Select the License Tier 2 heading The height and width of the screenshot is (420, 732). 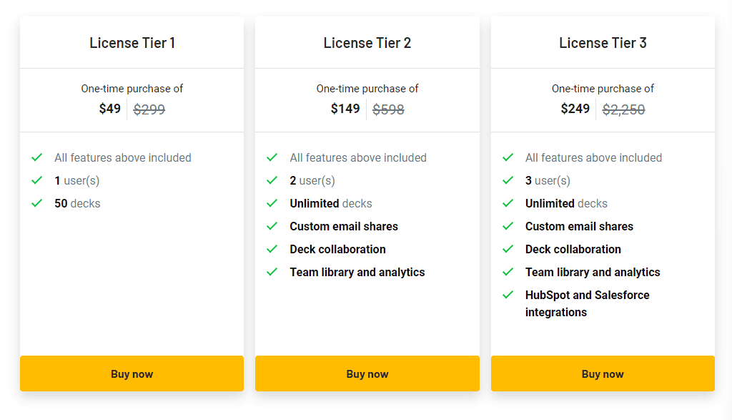367,43
